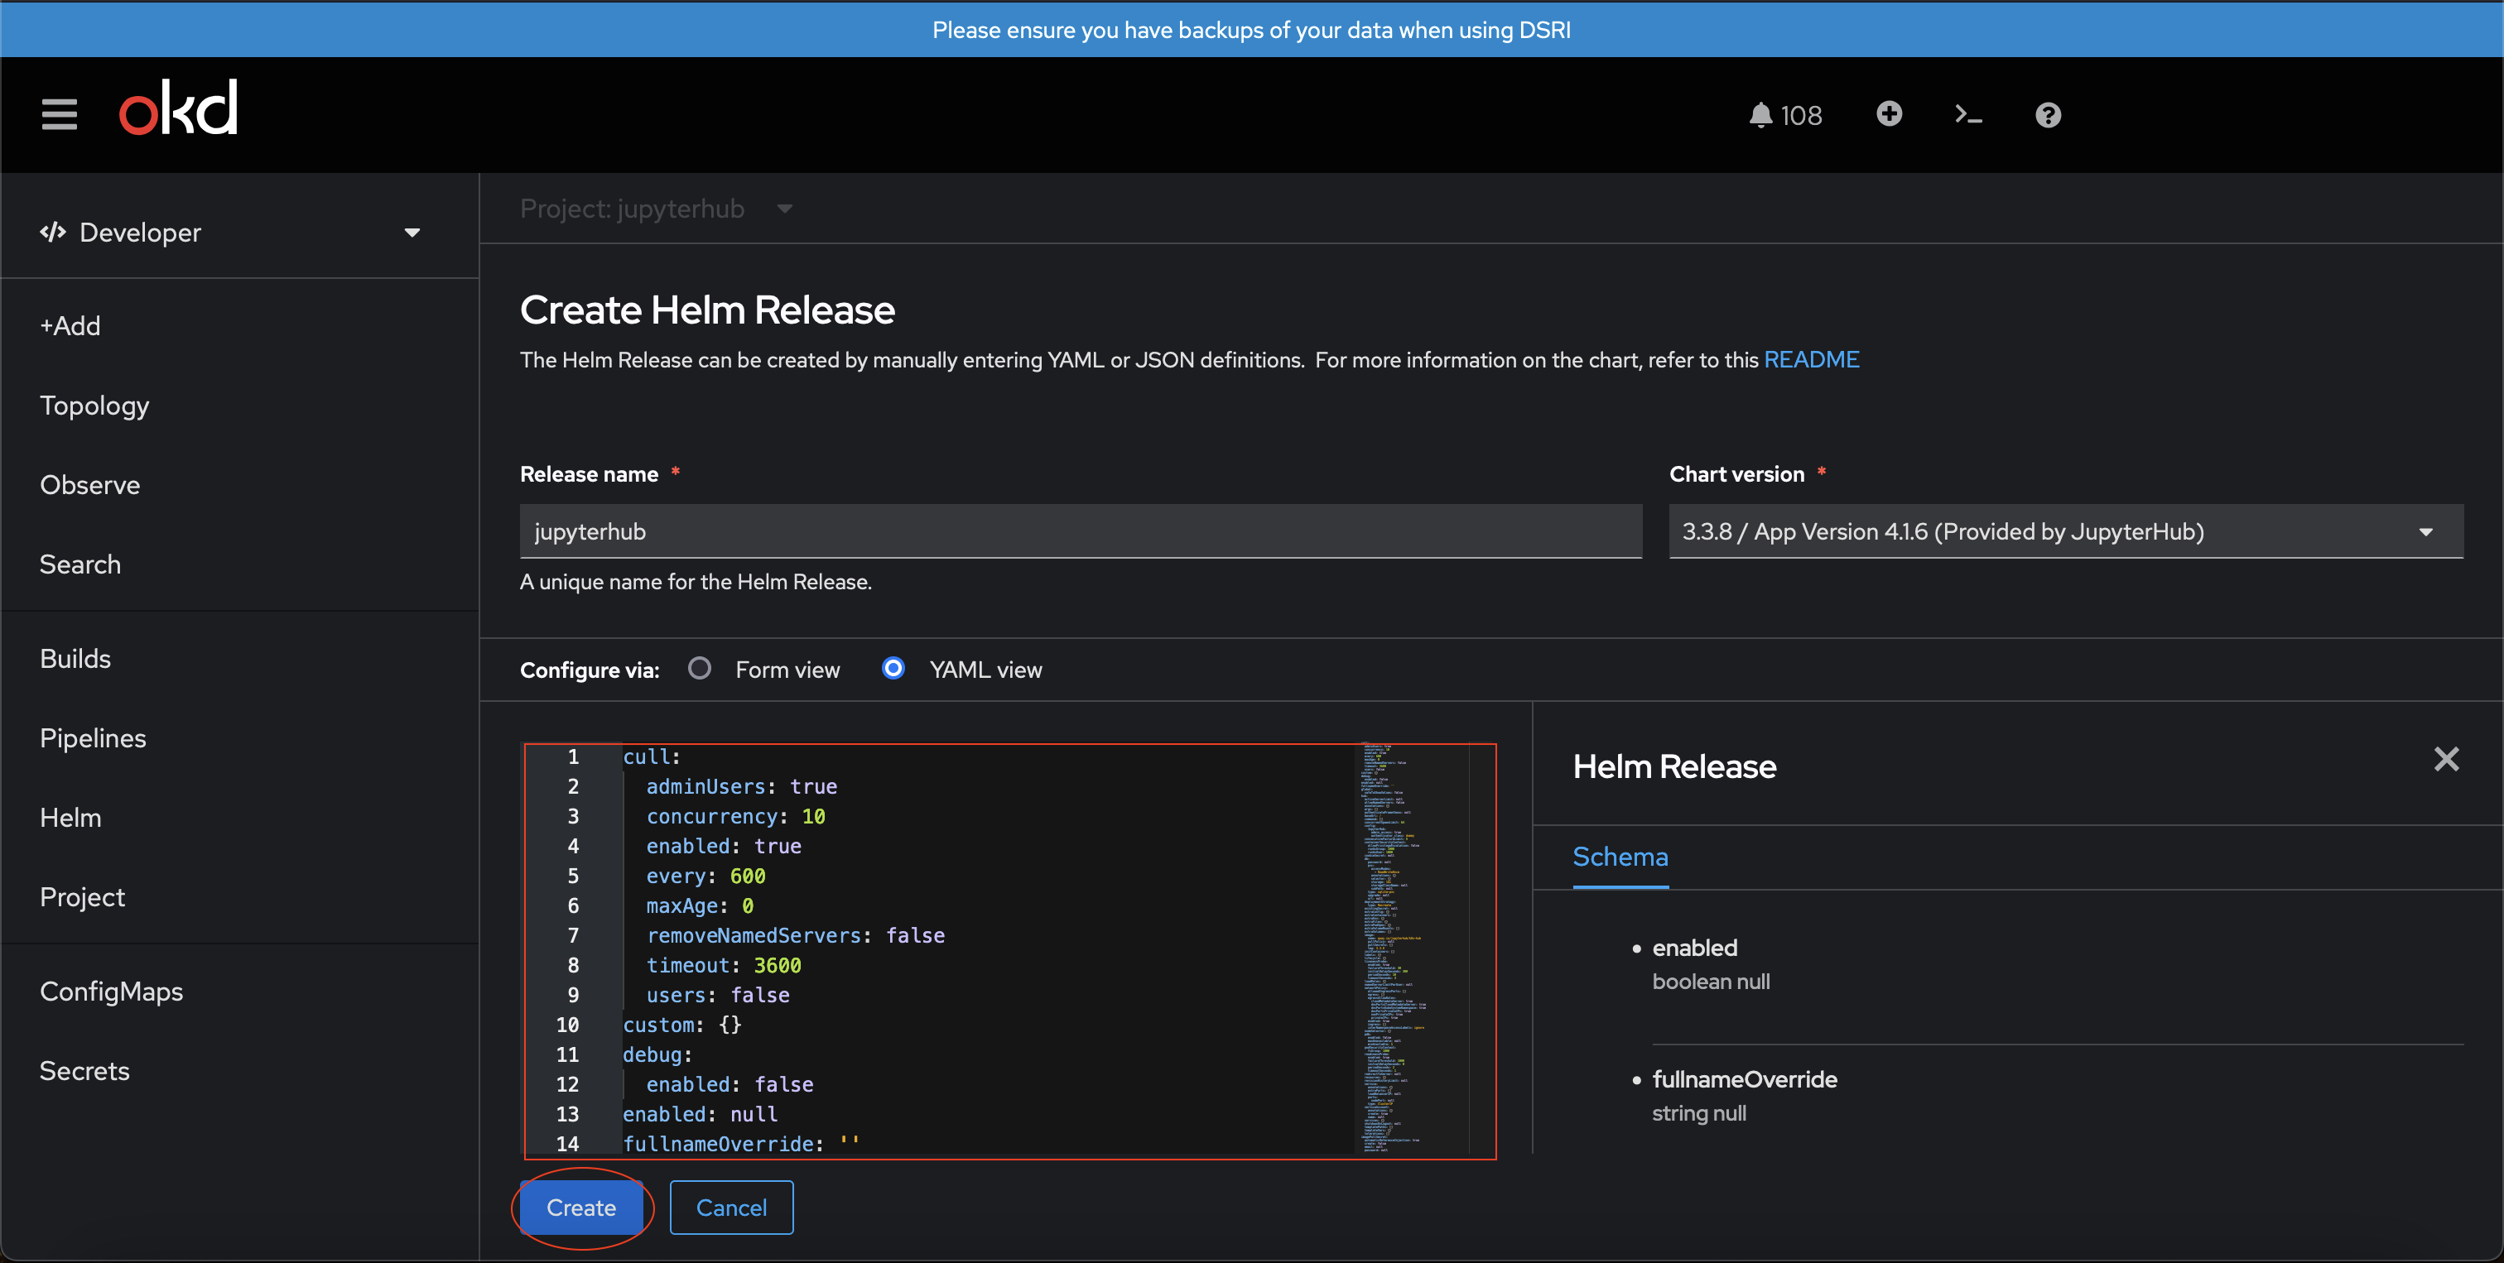
Task: Open the hamburger navigation menu
Action: coord(60,115)
